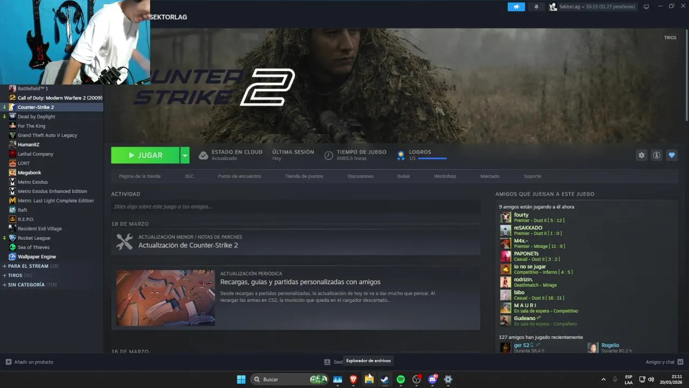Click the taskbar Buscar search box
Viewport: 689px width, 388px height.
point(291,379)
